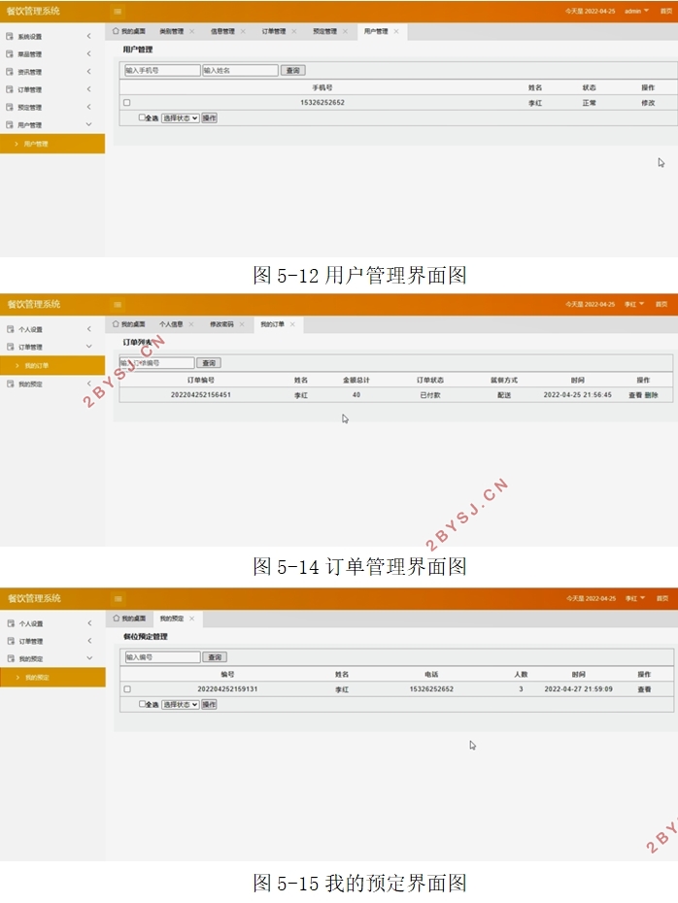The height and width of the screenshot is (903, 678).
Task: Click 查询 button in reservation search
Action: (215, 657)
